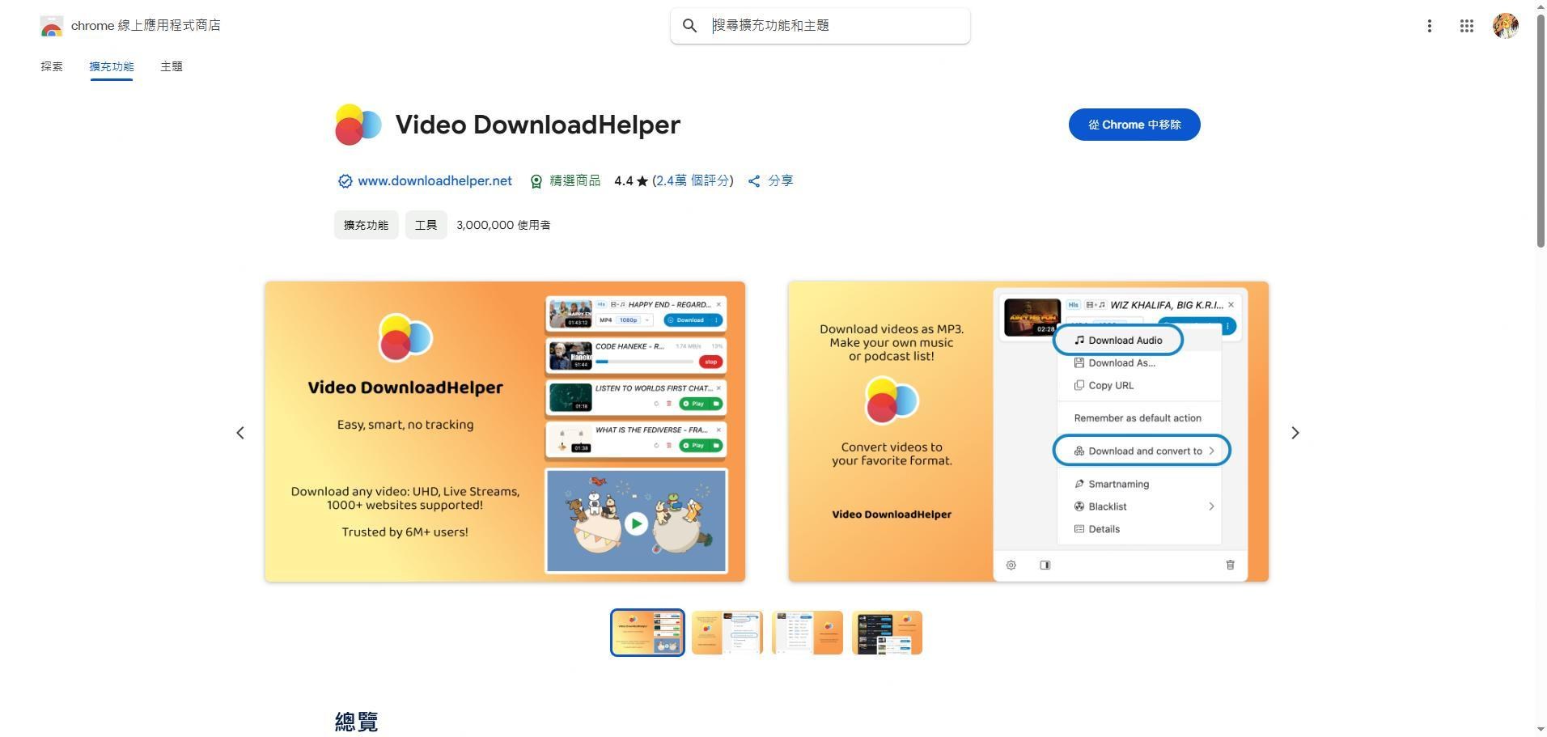
Task: Click Download and convert to menu entry
Action: (1142, 451)
